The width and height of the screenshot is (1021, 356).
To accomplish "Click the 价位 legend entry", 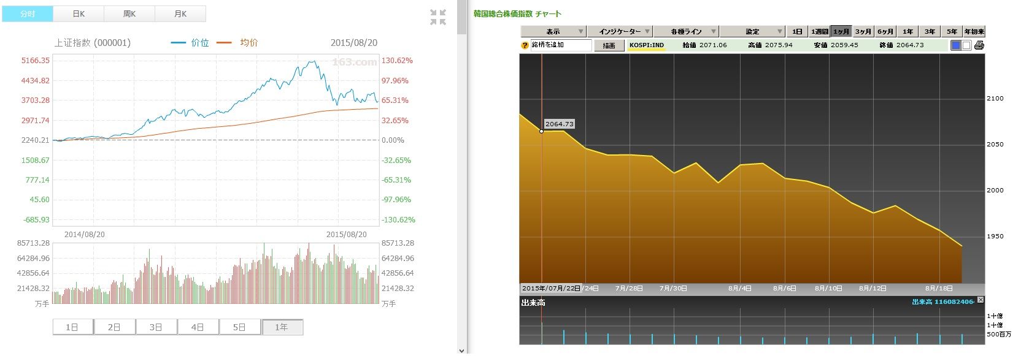I will tap(190, 43).
